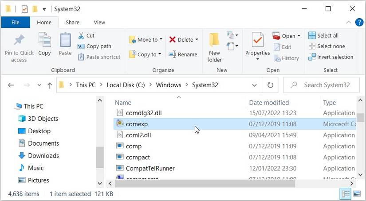Open the View ribbon tab

pos(99,22)
